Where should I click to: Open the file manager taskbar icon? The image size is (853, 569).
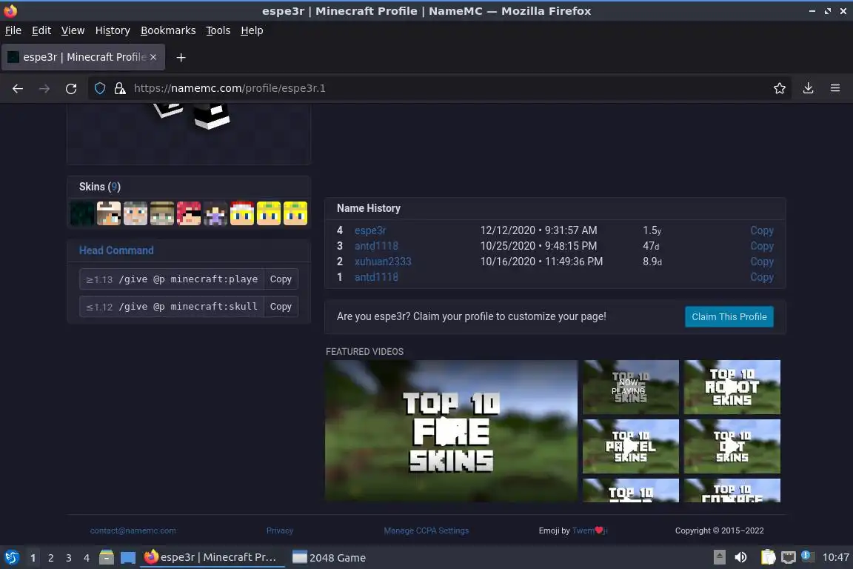pos(107,558)
